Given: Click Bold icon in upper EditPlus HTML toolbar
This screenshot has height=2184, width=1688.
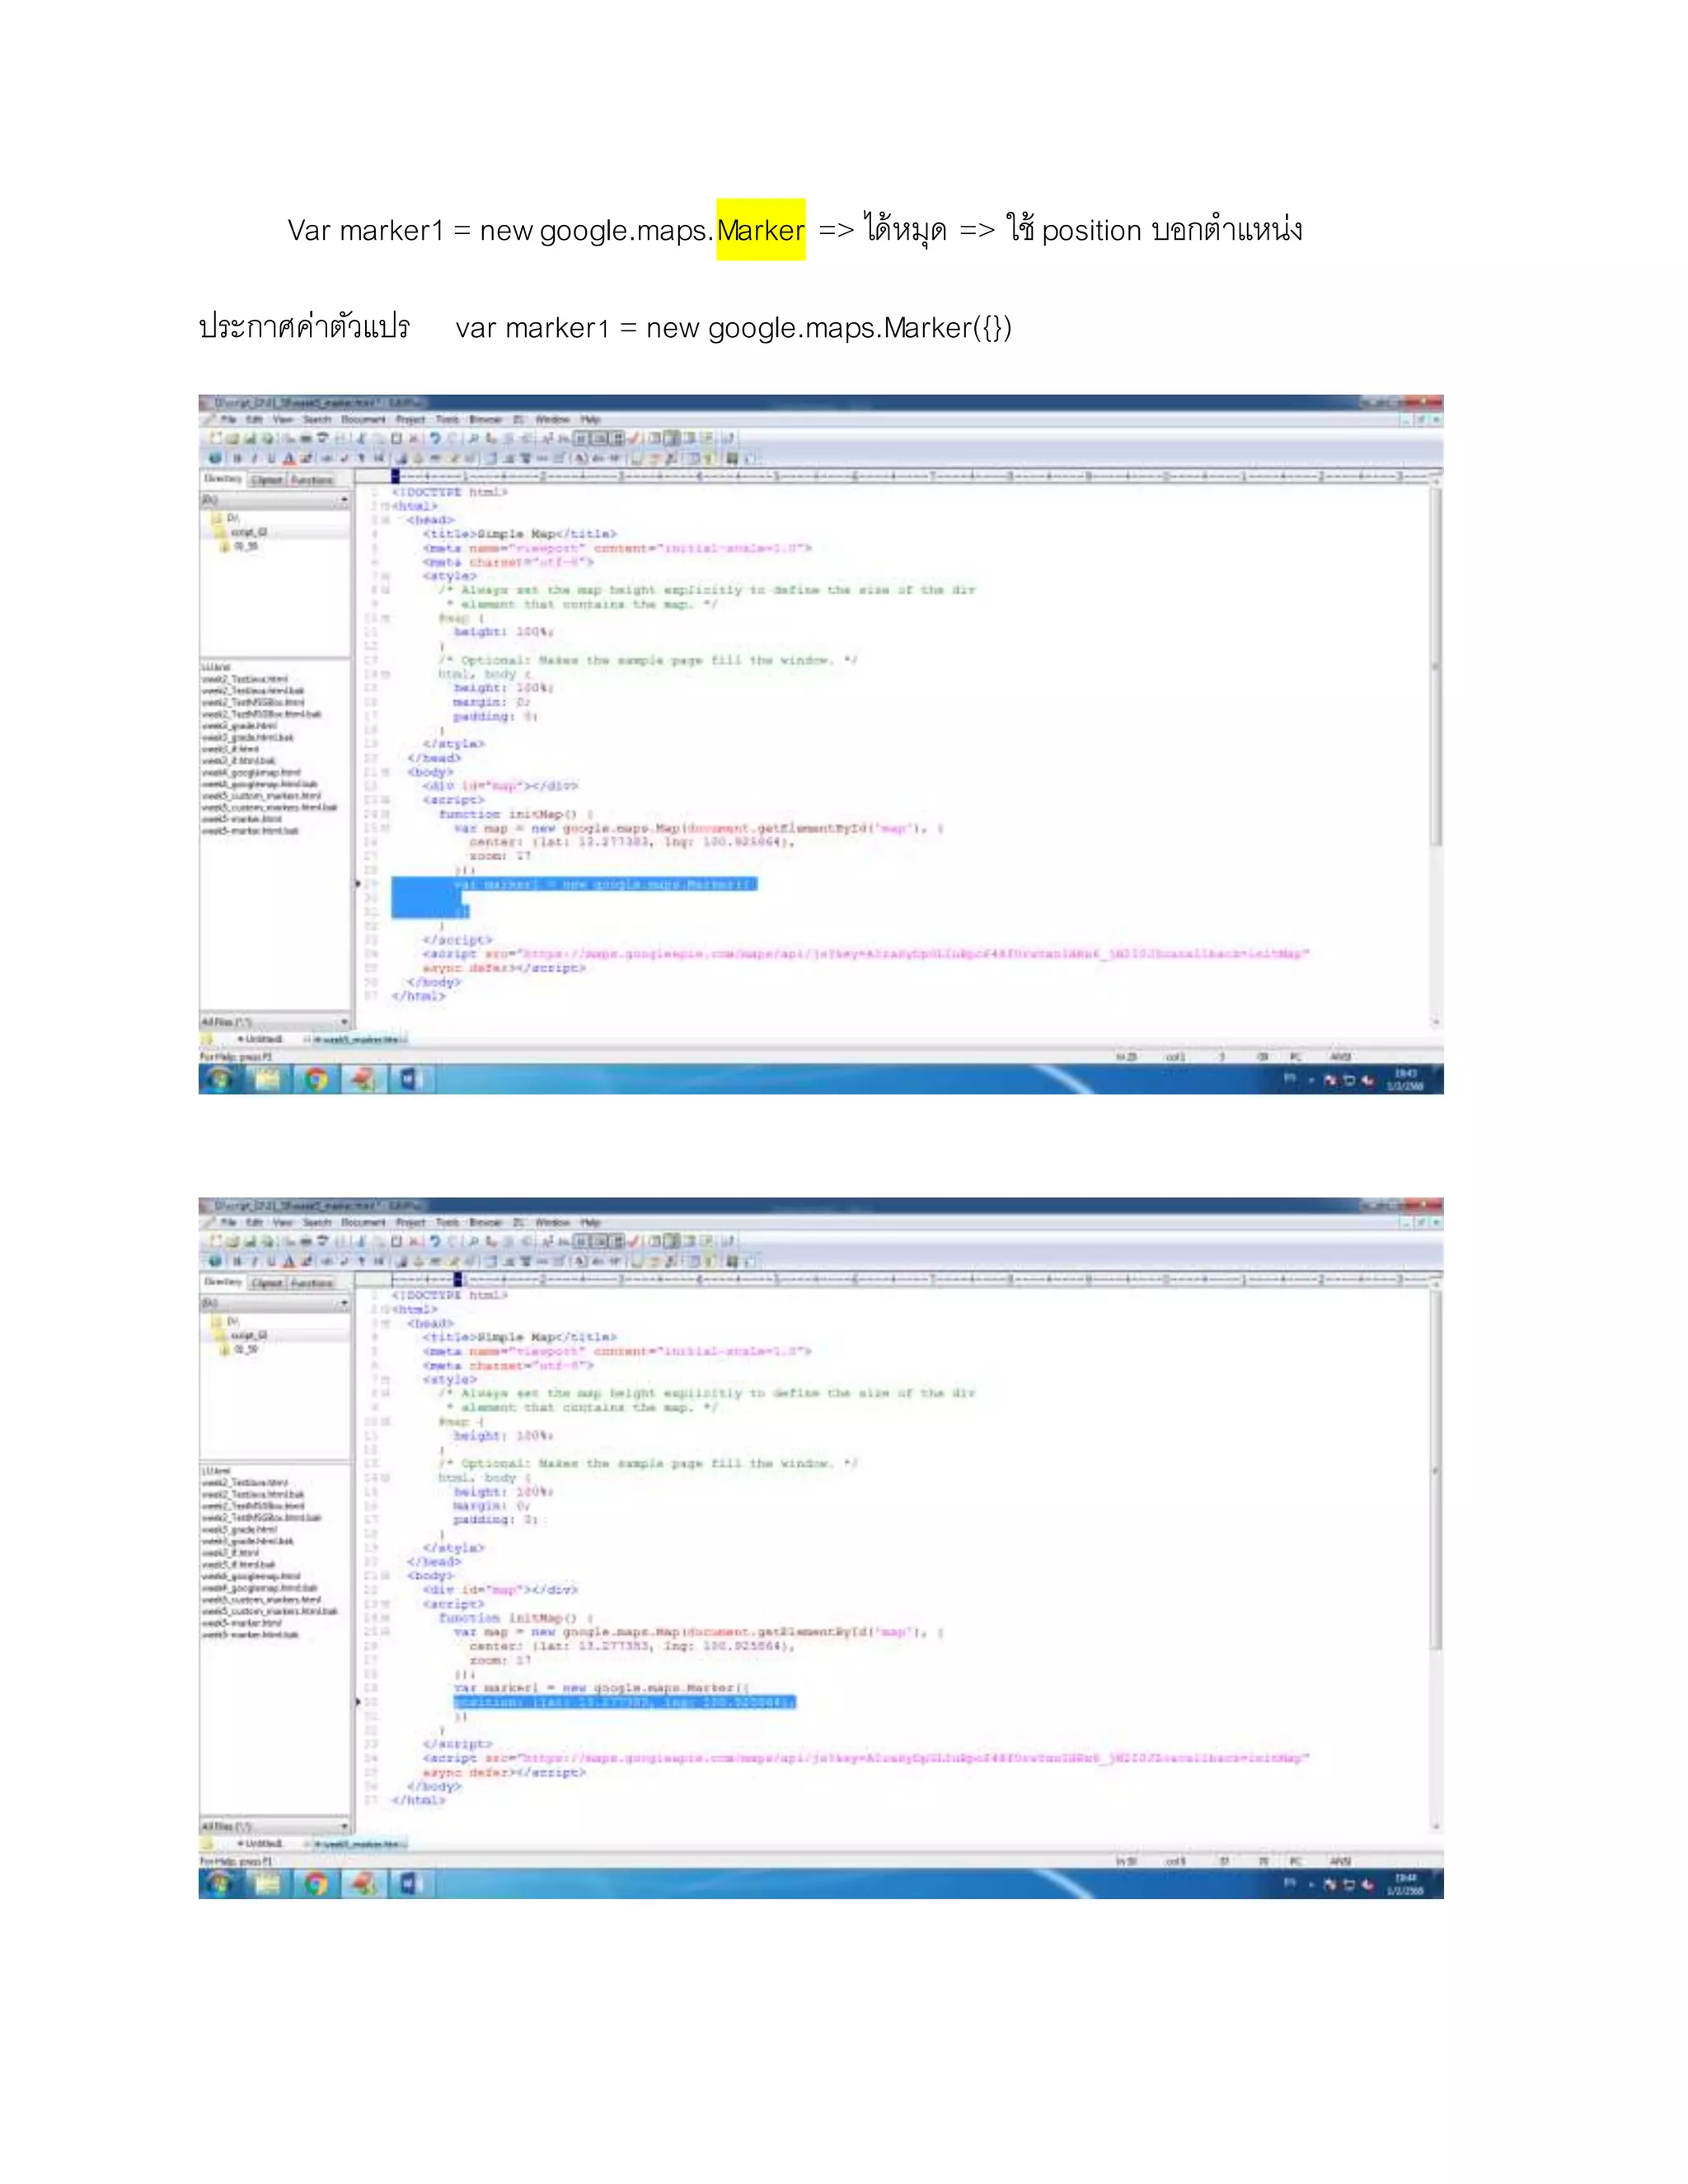Looking at the screenshot, I should click(237, 458).
